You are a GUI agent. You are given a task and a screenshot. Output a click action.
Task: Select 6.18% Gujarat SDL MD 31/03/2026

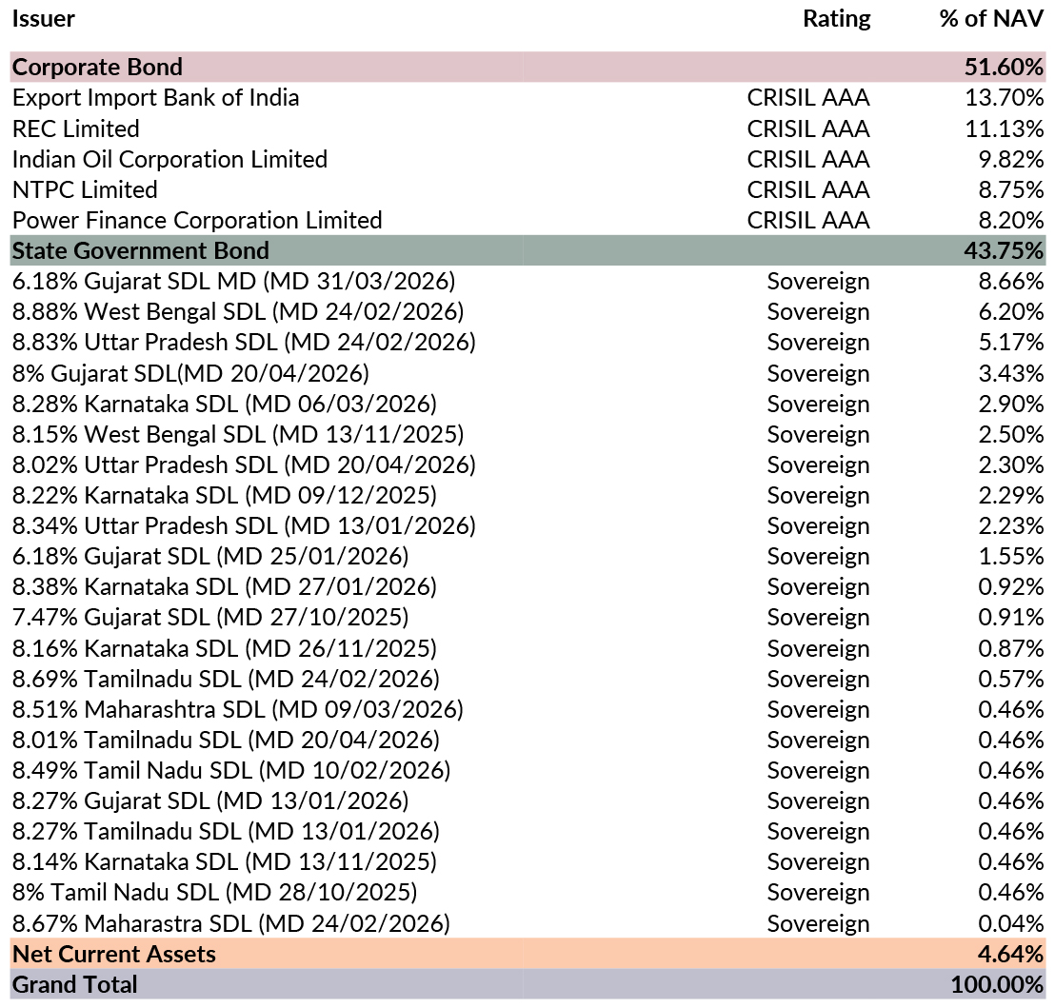233,282
